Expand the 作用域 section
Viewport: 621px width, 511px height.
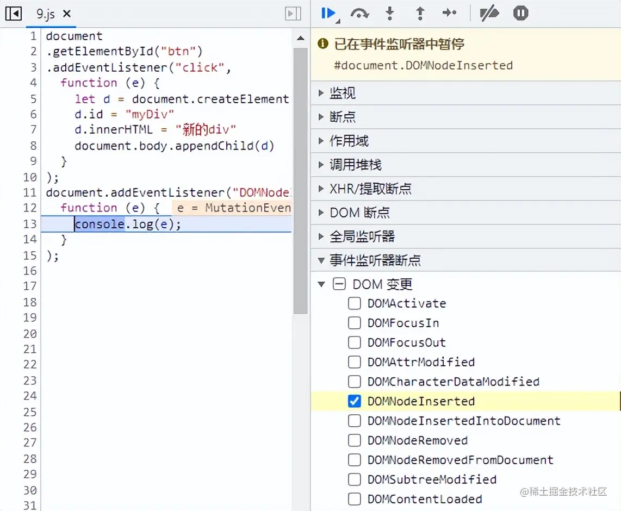point(465,141)
